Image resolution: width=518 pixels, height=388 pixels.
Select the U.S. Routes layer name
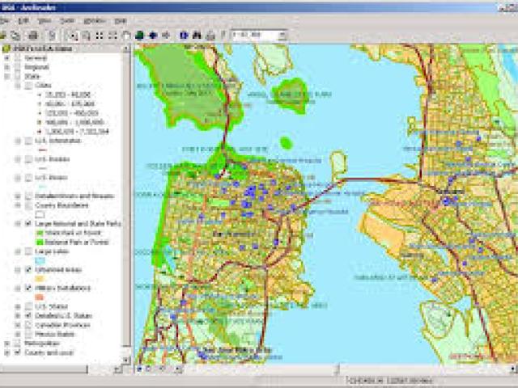[52, 159]
